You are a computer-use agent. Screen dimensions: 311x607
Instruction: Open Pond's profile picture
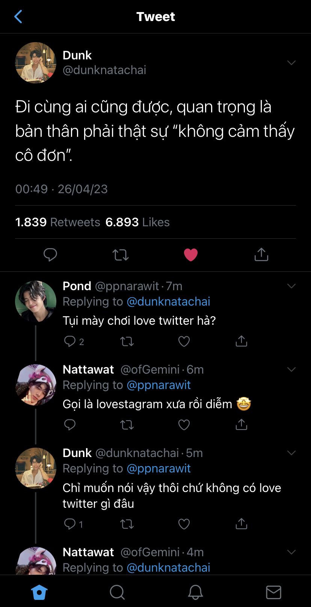(36, 301)
